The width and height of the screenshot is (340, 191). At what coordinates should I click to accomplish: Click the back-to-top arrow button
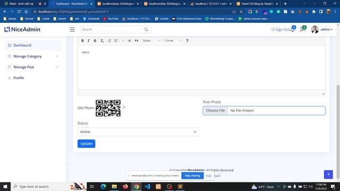coord(328,175)
